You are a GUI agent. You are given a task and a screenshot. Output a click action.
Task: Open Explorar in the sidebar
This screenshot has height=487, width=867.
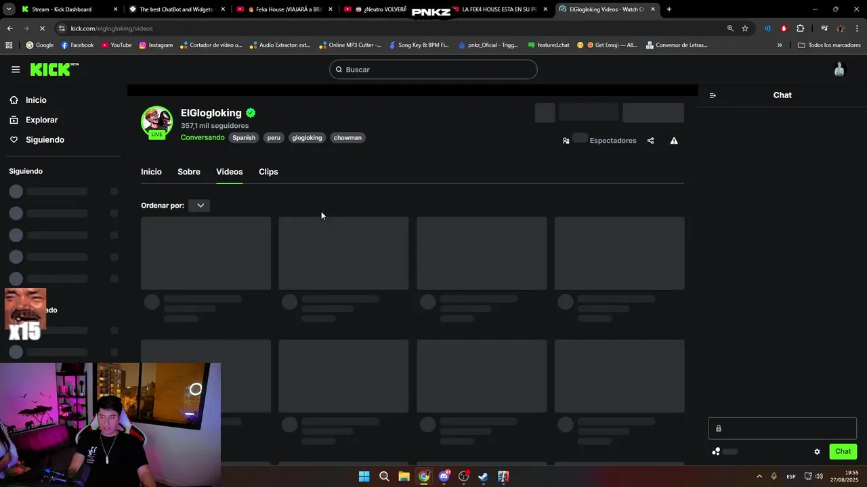pyautogui.click(x=33, y=120)
